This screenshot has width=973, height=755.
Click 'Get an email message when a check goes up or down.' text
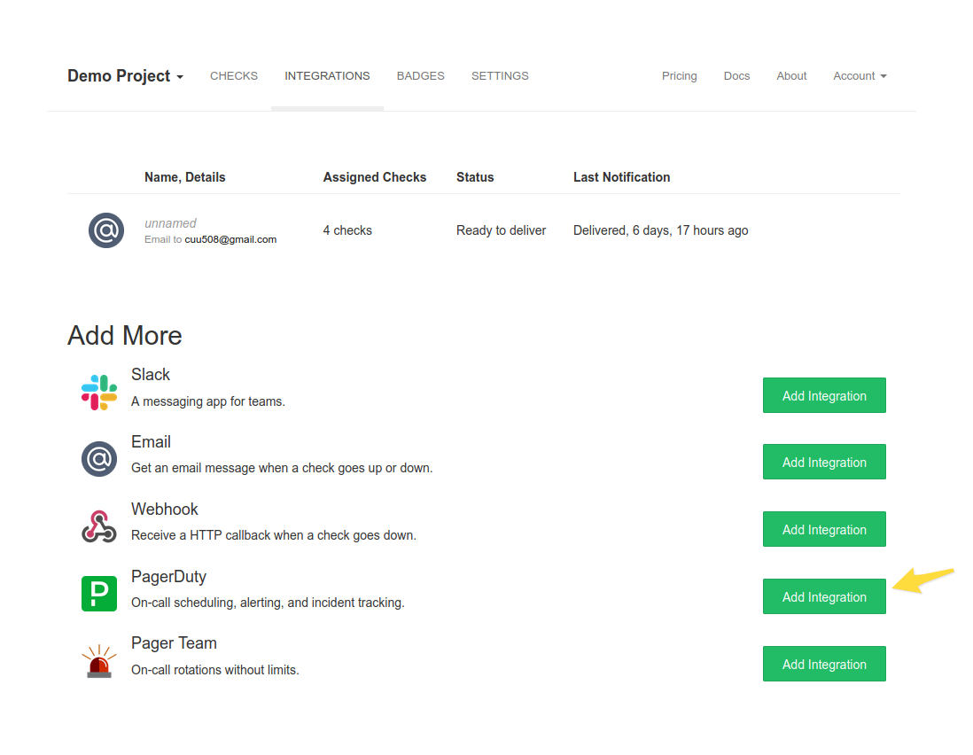pyautogui.click(x=282, y=468)
